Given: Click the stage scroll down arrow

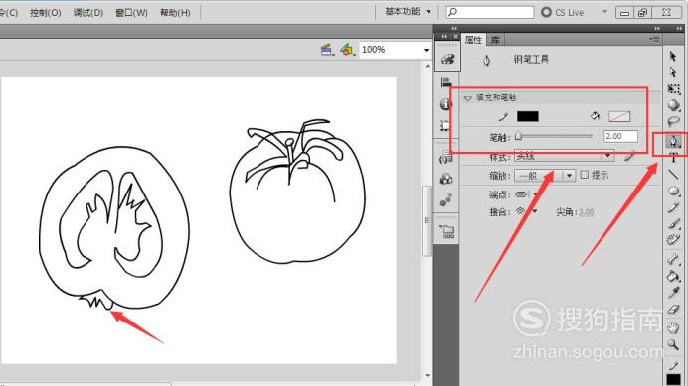Looking at the screenshot, I should [x=427, y=375].
